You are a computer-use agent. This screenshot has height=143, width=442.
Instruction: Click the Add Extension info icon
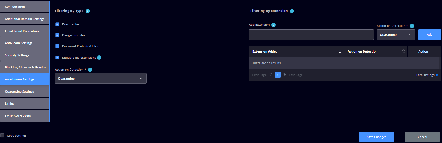tap(273, 25)
